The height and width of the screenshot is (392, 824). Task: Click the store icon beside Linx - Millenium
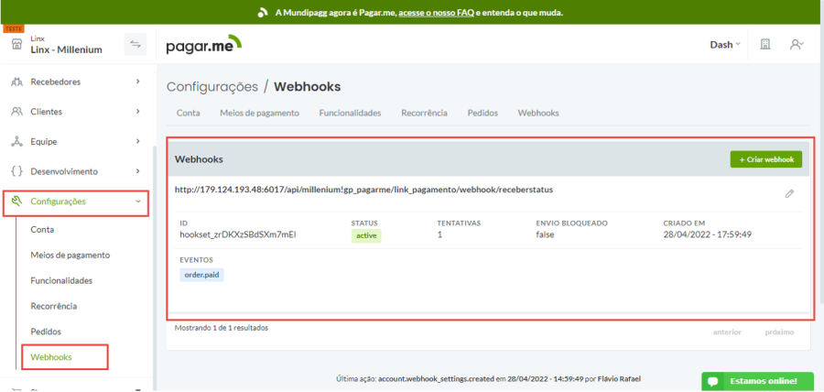(x=16, y=45)
